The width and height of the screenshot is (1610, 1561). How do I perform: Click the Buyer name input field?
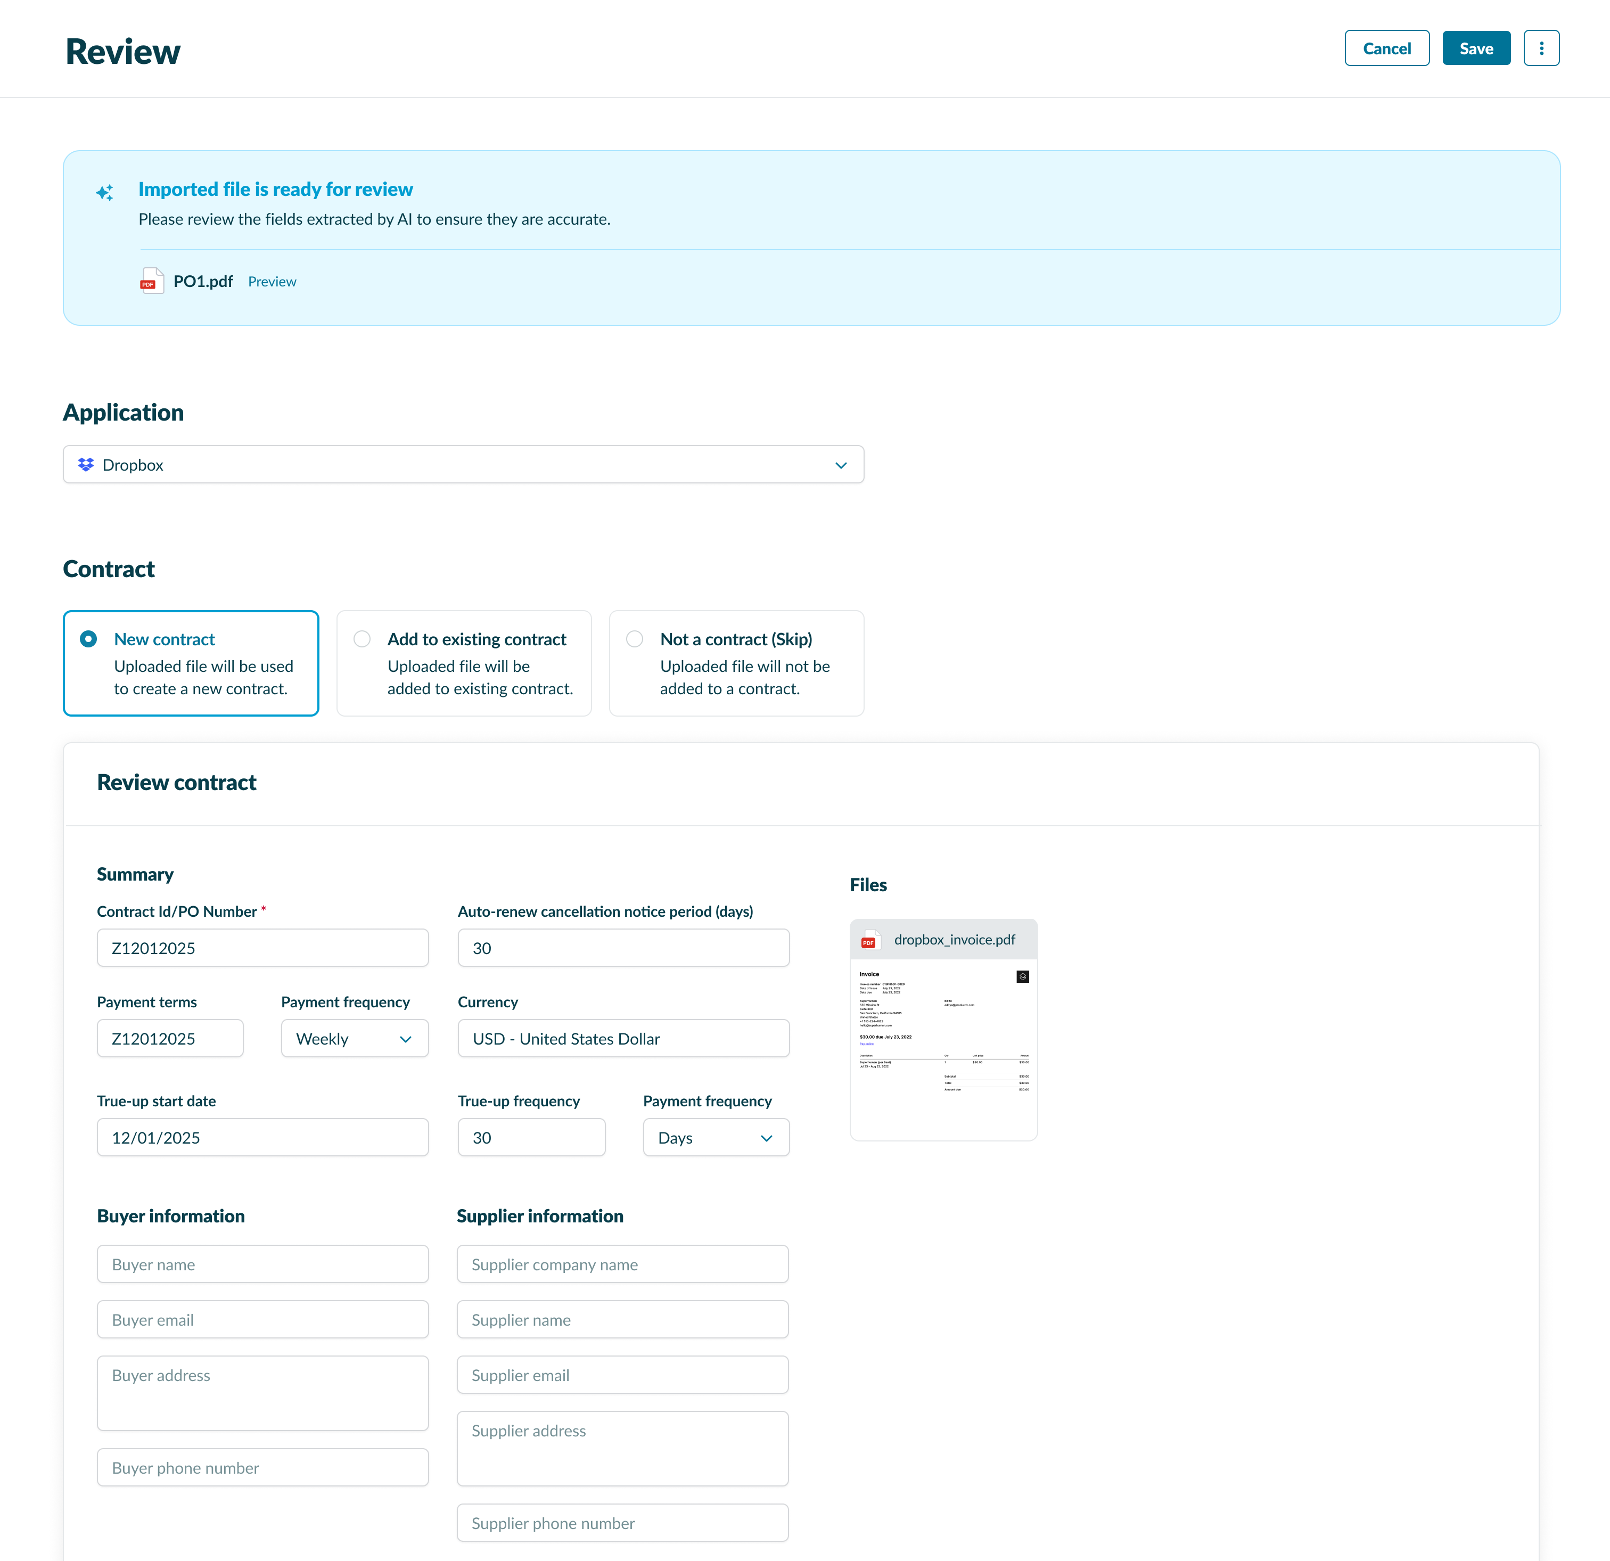[x=262, y=1264]
